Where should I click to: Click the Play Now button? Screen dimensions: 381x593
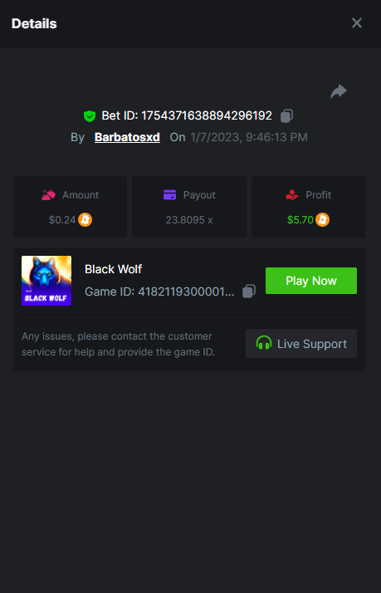(x=311, y=281)
